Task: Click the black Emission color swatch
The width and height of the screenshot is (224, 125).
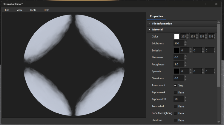Action: coord(177,50)
